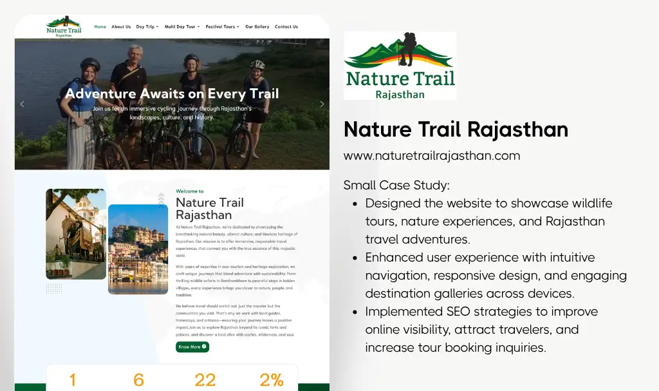
Task: Show previous hero slide with left arrow
Action: click(23, 104)
